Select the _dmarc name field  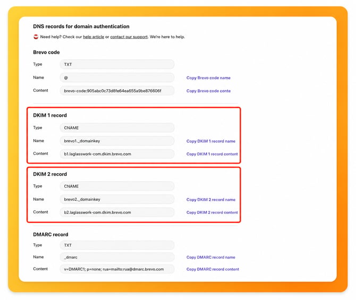coord(117,257)
